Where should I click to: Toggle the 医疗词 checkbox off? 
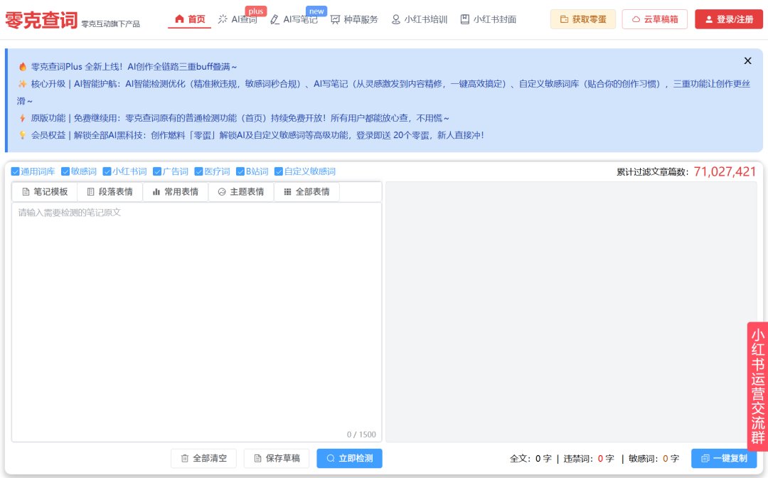click(199, 171)
